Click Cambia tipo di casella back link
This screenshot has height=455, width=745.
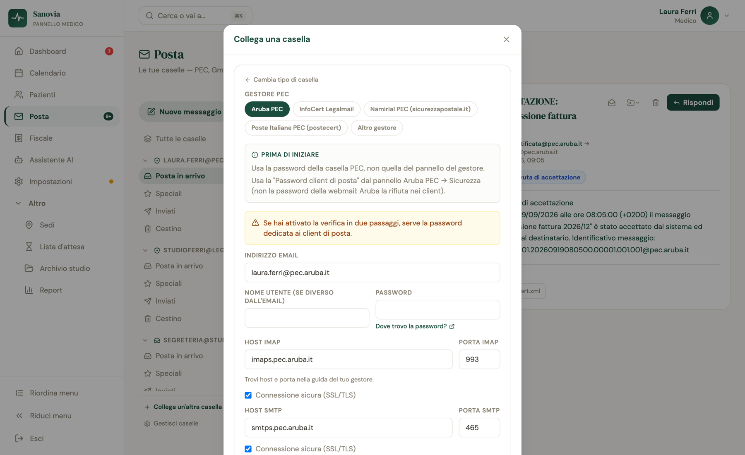[x=281, y=79]
